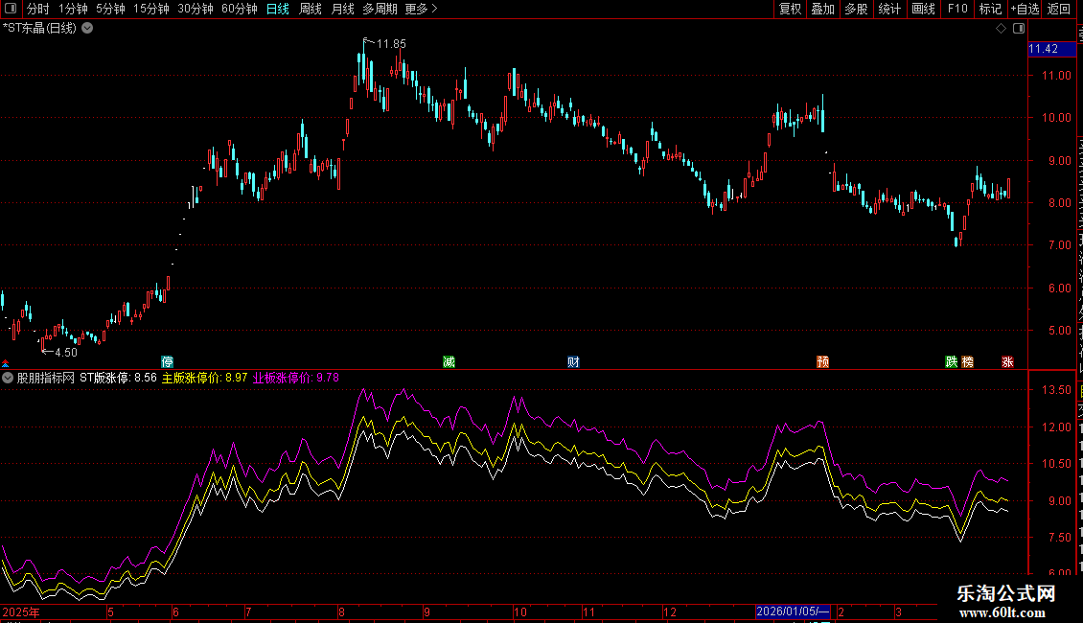The width and height of the screenshot is (1083, 623).
Task: Click the 11.85 high price annotation
Action: [x=391, y=44]
